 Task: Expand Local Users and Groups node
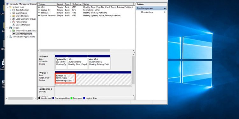(11, 19)
